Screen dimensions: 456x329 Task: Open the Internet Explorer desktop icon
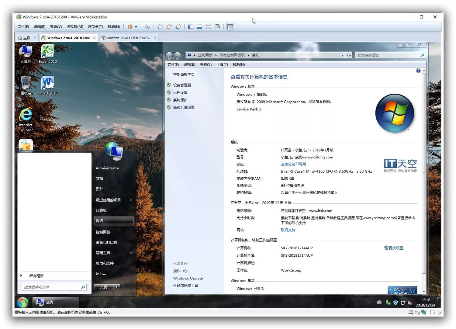click(x=26, y=120)
